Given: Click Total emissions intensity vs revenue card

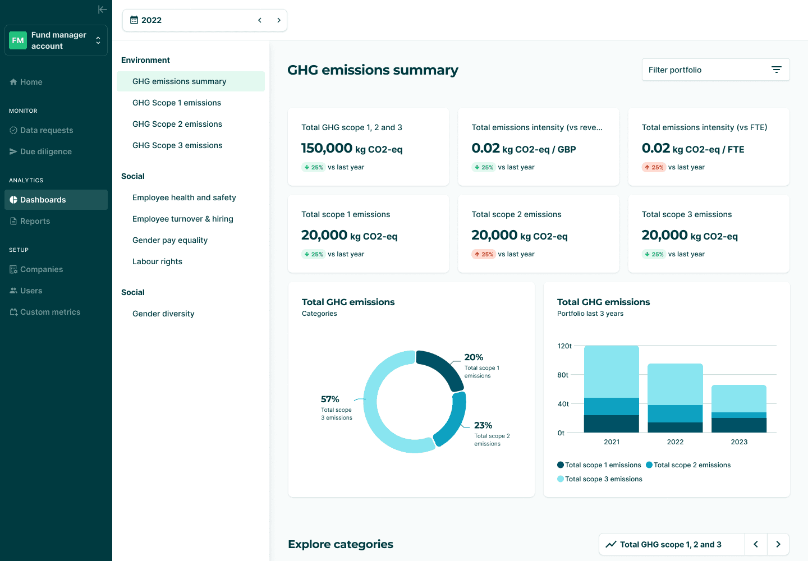Looking at the screenshot, I should coord(539,146).
